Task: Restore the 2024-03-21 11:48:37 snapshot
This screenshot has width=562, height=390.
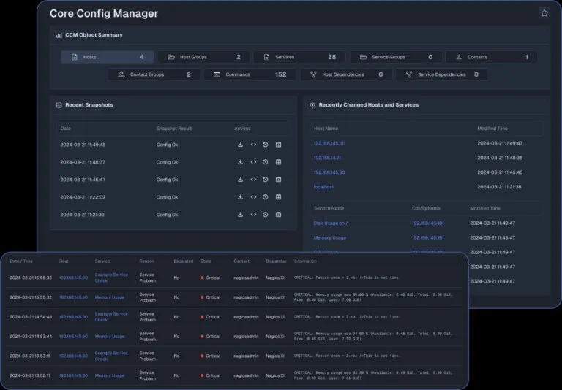Action: pos(265,162)
